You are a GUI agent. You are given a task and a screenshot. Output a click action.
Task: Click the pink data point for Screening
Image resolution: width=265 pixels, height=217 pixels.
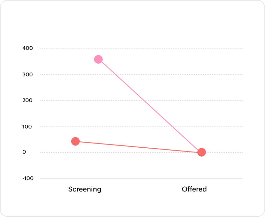tap(98, 60)
